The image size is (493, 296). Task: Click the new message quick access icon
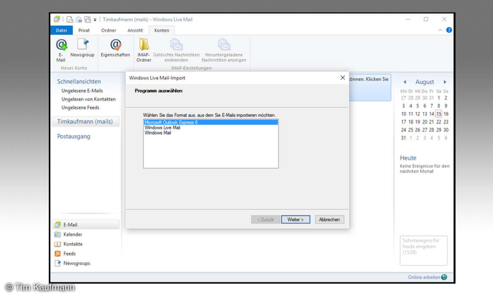click(x=70, y=19)
